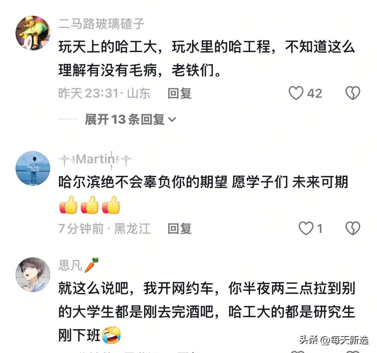Viewport: 377px width, 353px height.
Task: Reply to Martin's comment from 黑龙江
Action: point(179,229)
